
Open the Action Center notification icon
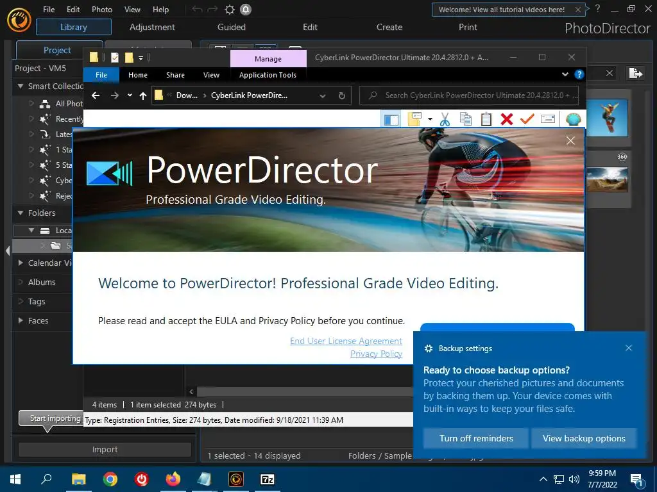pyautogui.click(x=637, y=480)
